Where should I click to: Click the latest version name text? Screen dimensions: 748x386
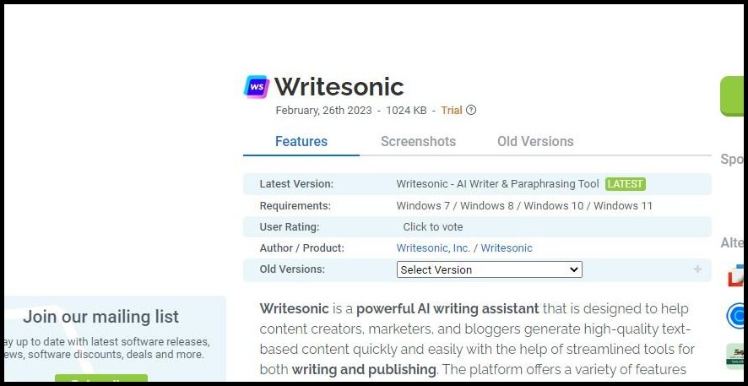pyautogui.click(x=497, y=183)
